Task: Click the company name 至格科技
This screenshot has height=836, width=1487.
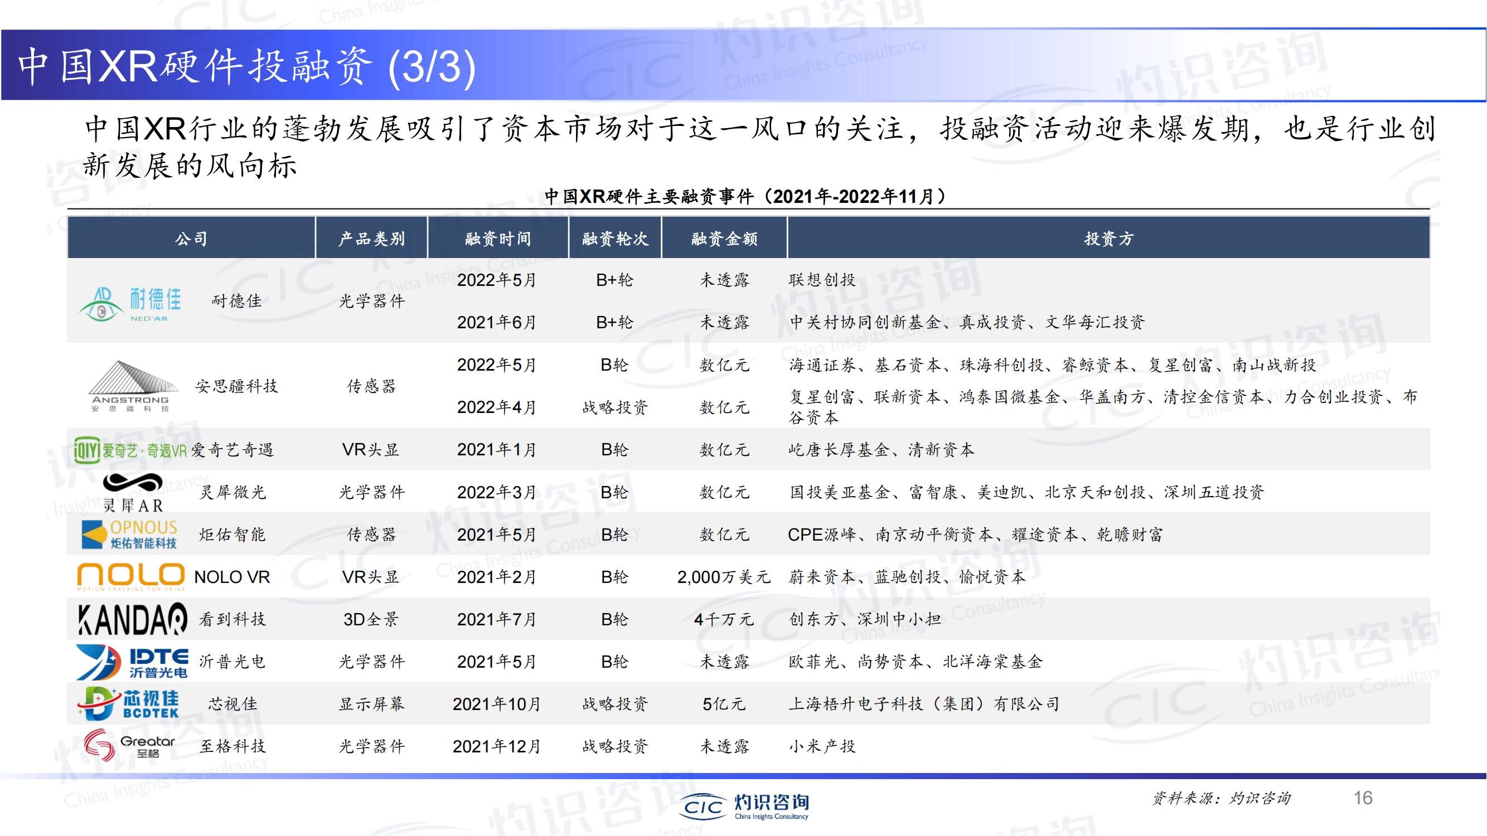Action: [x=233, y=747]
